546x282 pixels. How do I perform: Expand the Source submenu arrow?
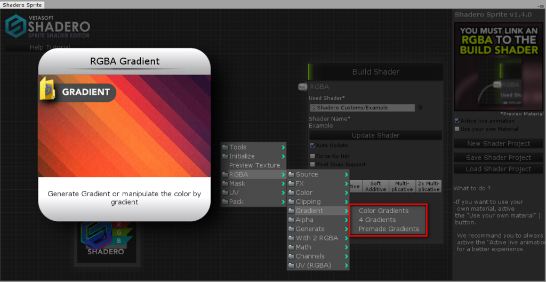pyautogui.click(x=346, y=174)
